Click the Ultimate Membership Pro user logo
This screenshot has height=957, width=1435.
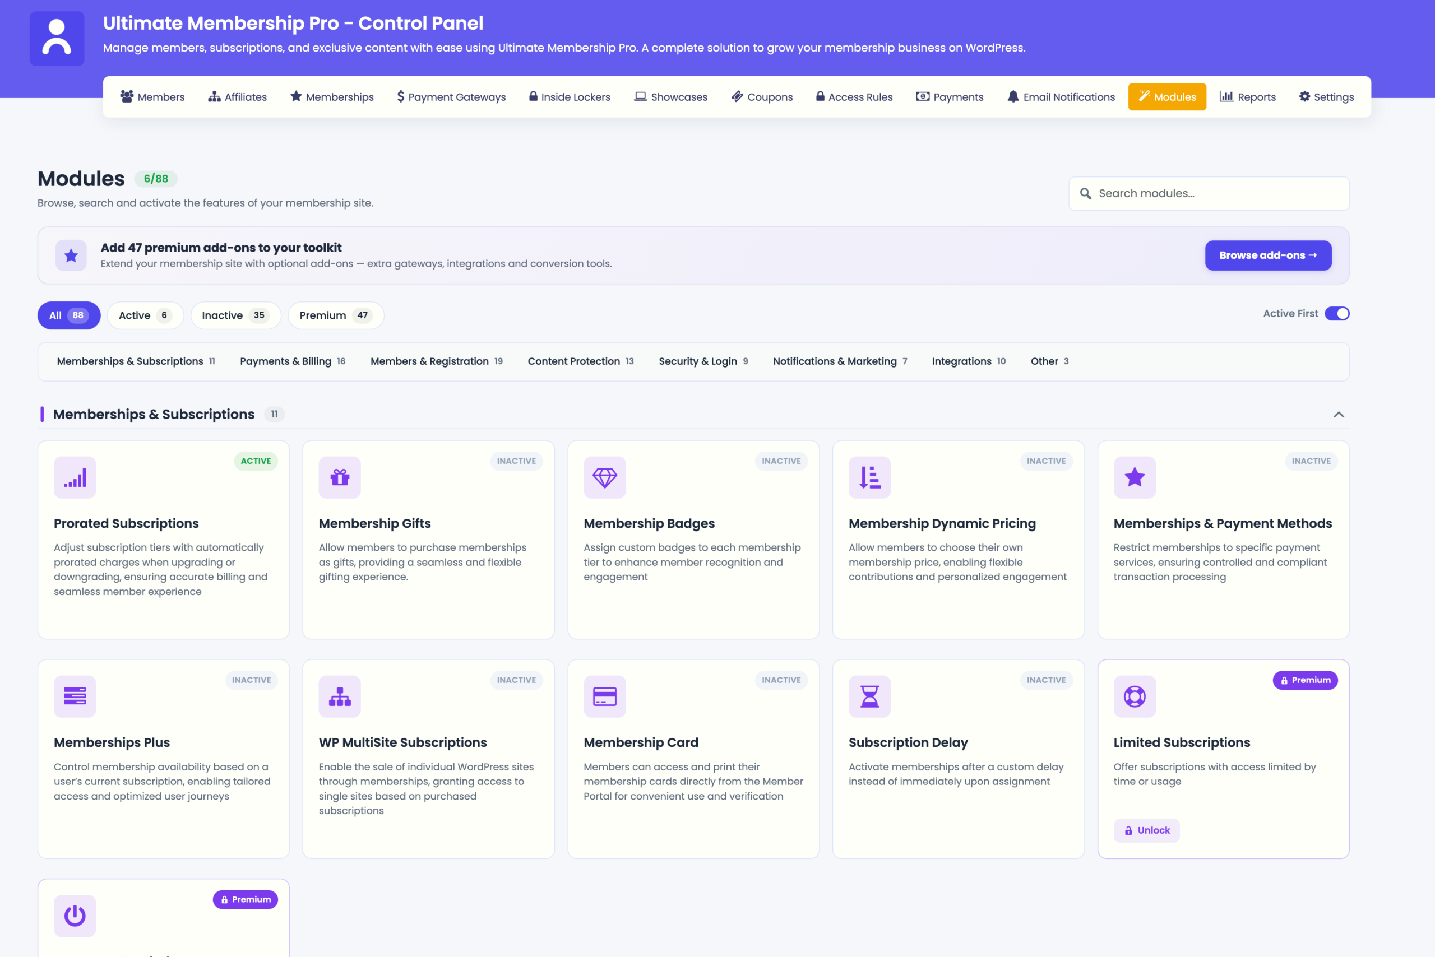click(57, 39)
